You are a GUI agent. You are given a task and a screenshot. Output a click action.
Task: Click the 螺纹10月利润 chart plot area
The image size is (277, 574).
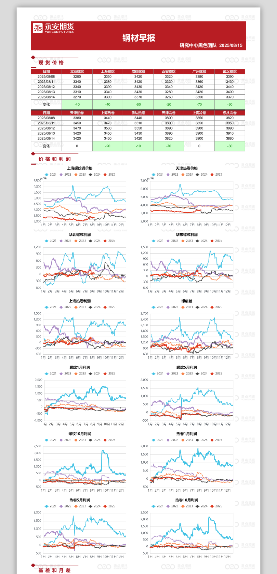[x=84, y=466]
